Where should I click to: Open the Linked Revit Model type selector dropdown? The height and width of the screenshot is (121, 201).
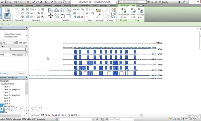coord(27,36)
